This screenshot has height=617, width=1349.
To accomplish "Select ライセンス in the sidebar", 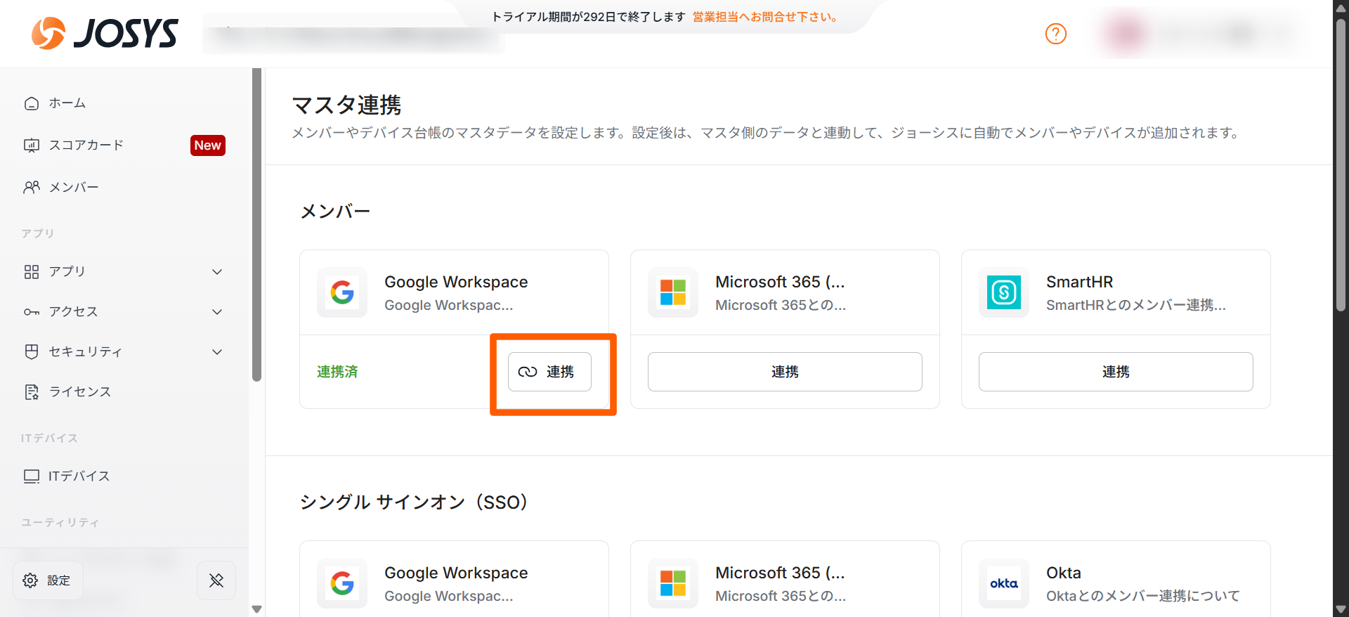I will click(79, 392).
